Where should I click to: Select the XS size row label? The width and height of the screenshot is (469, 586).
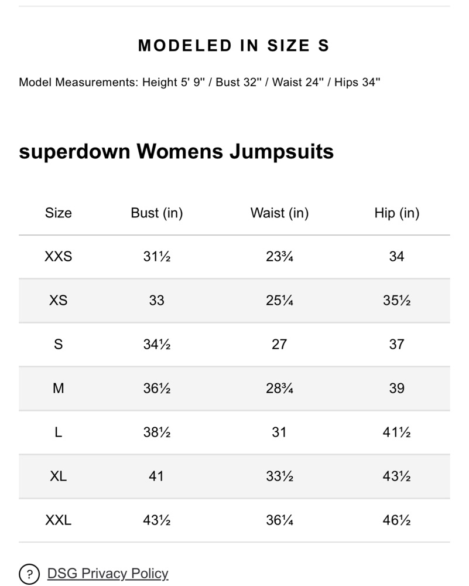tap(58, 300)
